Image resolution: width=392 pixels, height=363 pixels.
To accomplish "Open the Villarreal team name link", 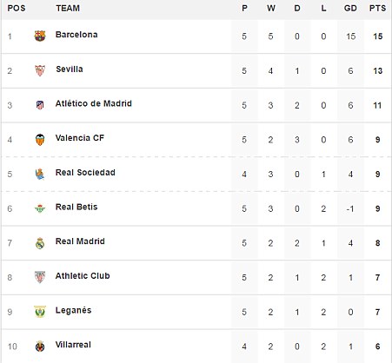I will click(73, 345).
